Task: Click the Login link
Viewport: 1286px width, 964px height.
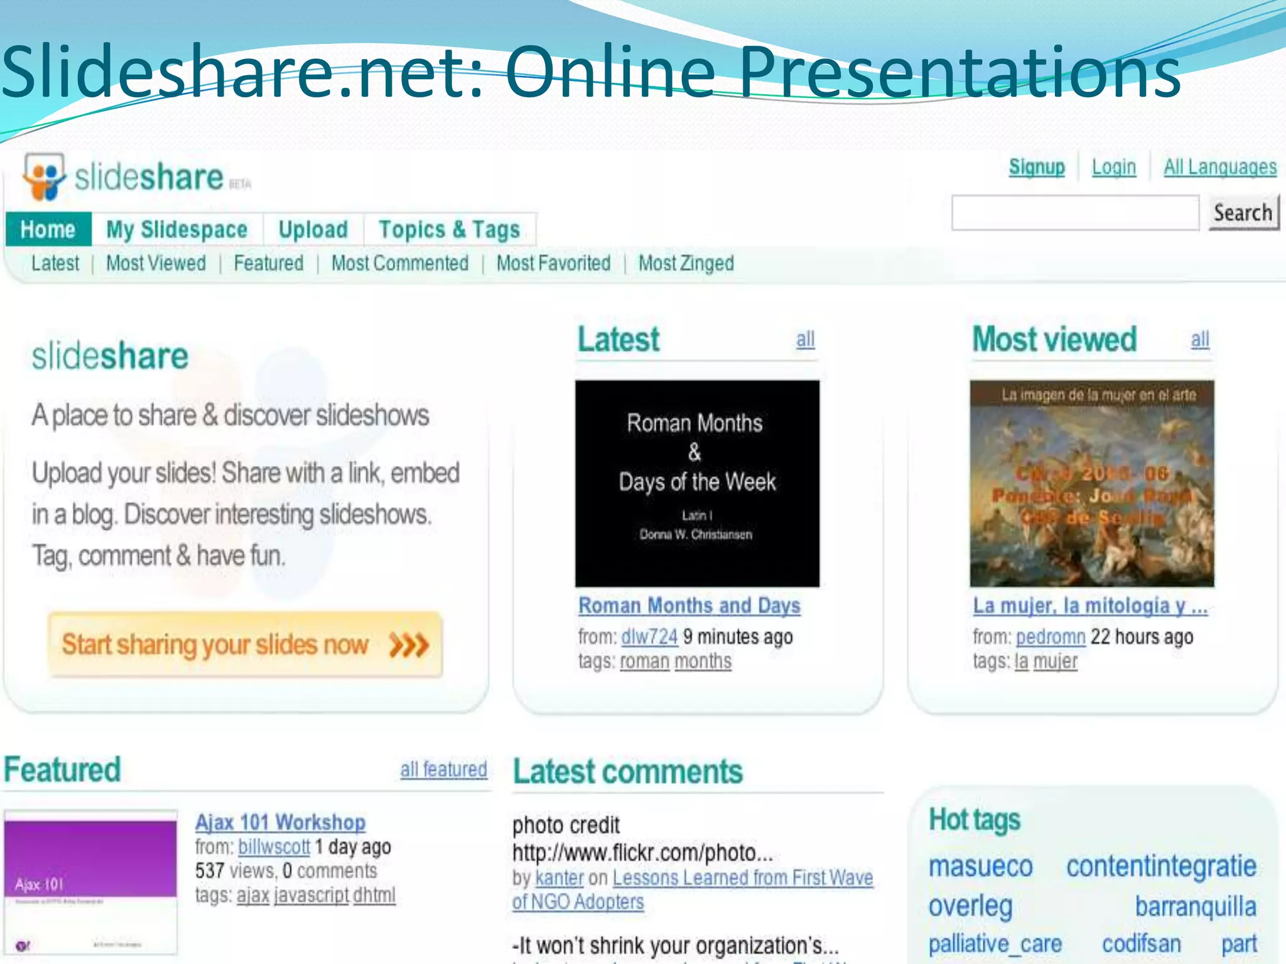Action: [1114, 167]
